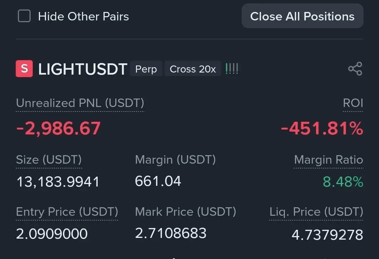Tap the Margin (USDT) label
The height and width of the screenshot is (259, 379).
tap(175, 160)
